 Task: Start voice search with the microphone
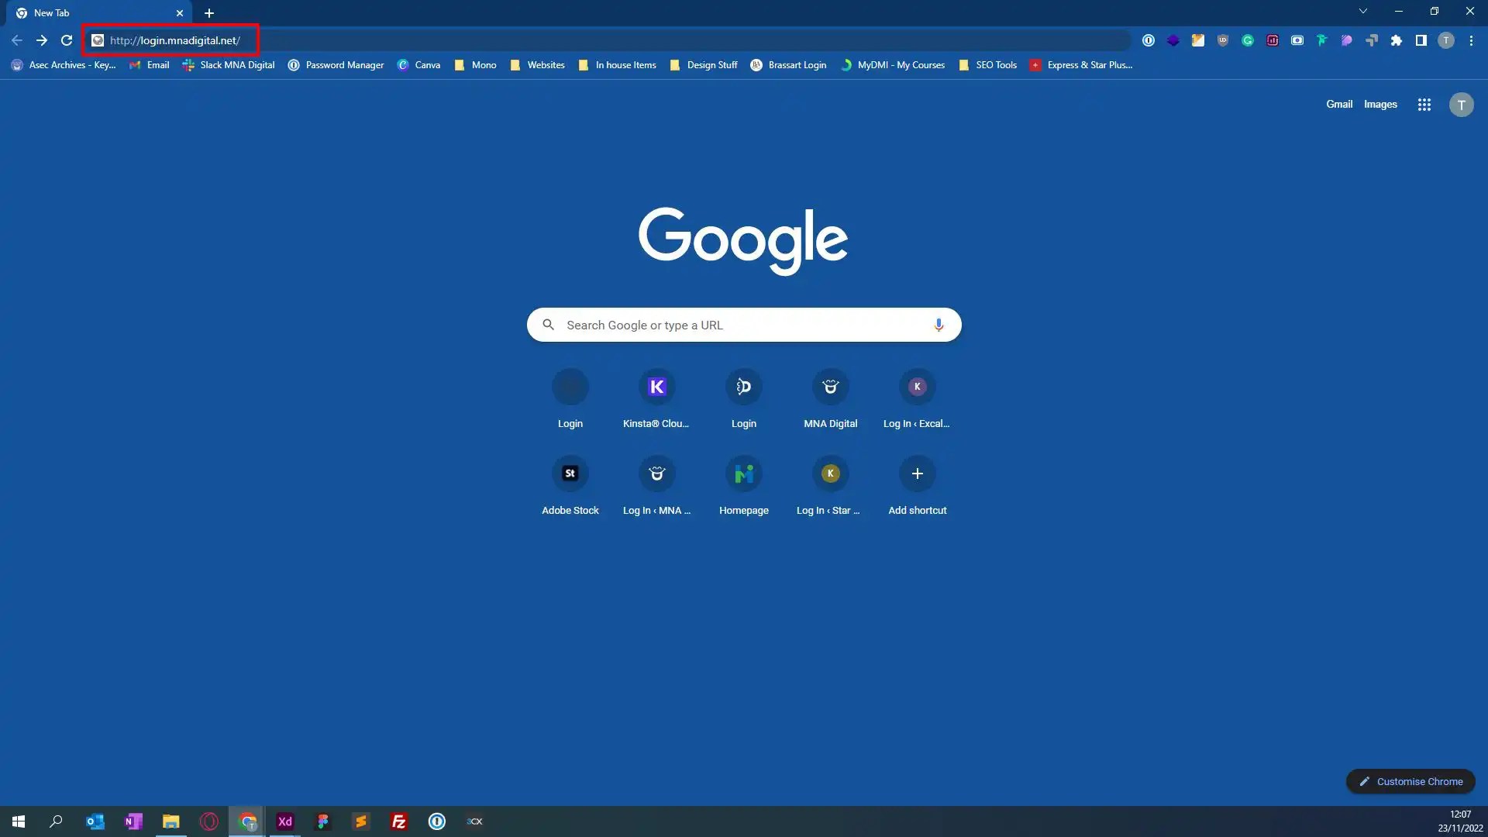939,325
